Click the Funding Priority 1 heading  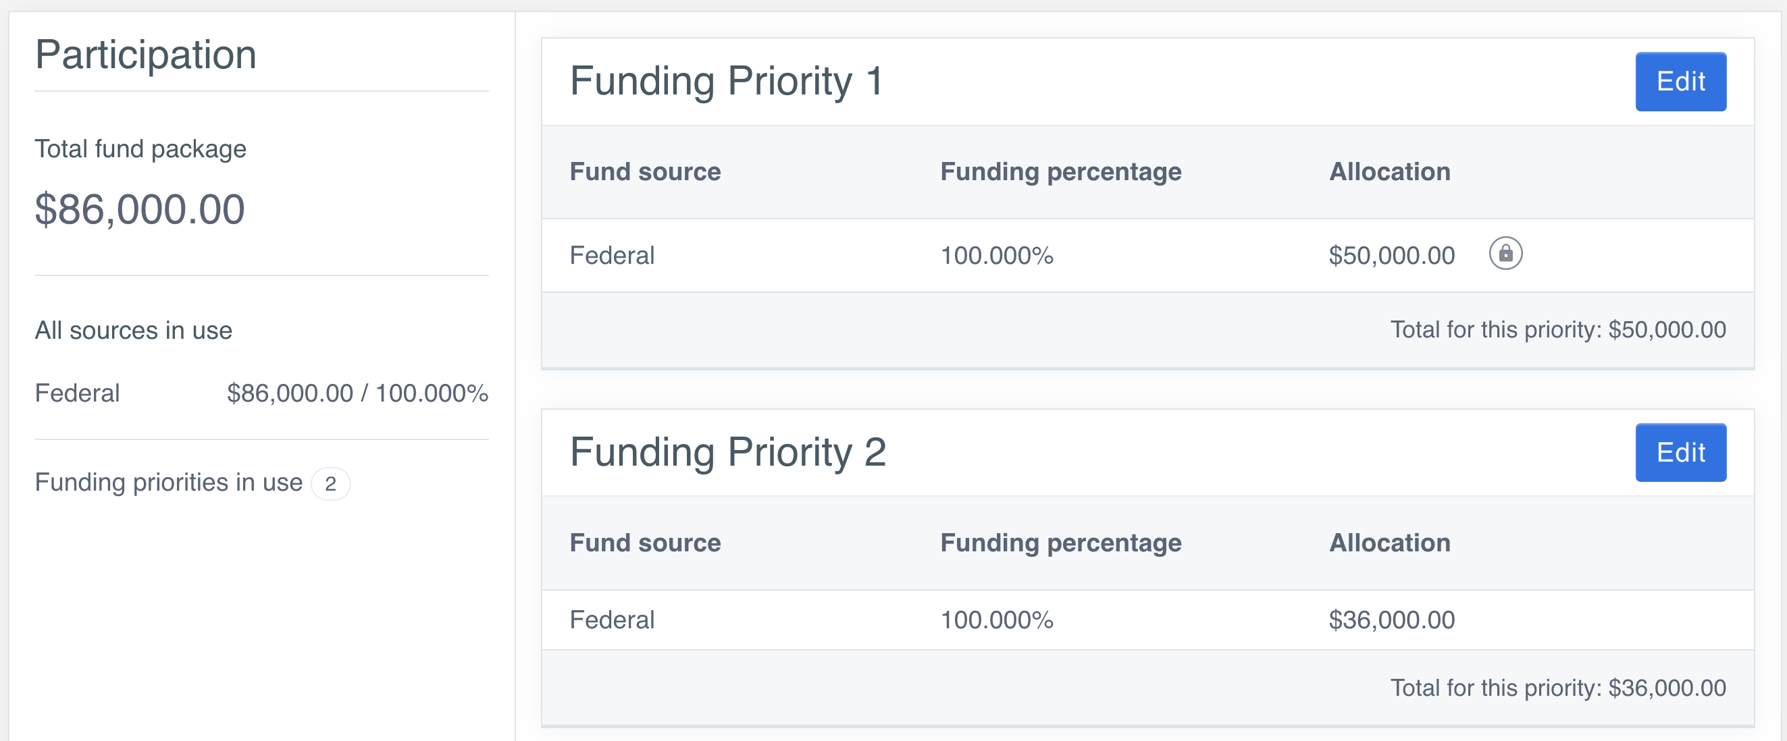tap(725, 81)
